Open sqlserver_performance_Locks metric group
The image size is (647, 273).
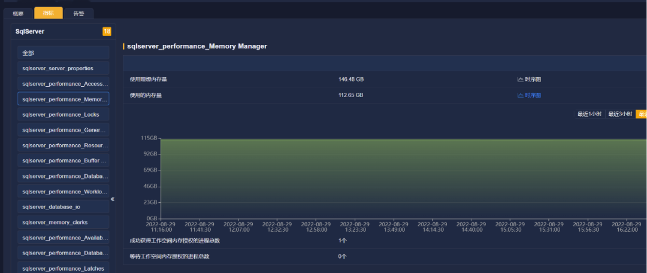[64, 114]
